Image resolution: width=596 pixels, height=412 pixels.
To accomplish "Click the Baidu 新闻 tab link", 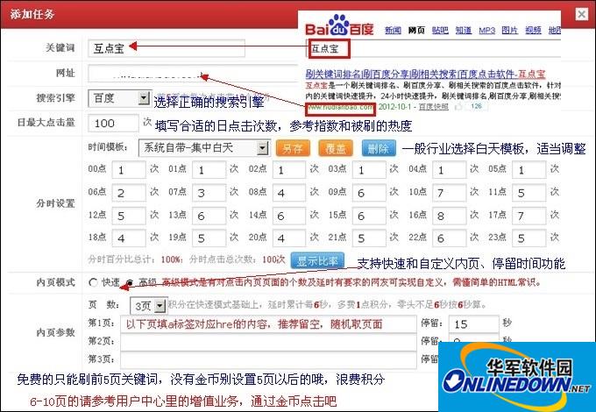I will [393, 30].
